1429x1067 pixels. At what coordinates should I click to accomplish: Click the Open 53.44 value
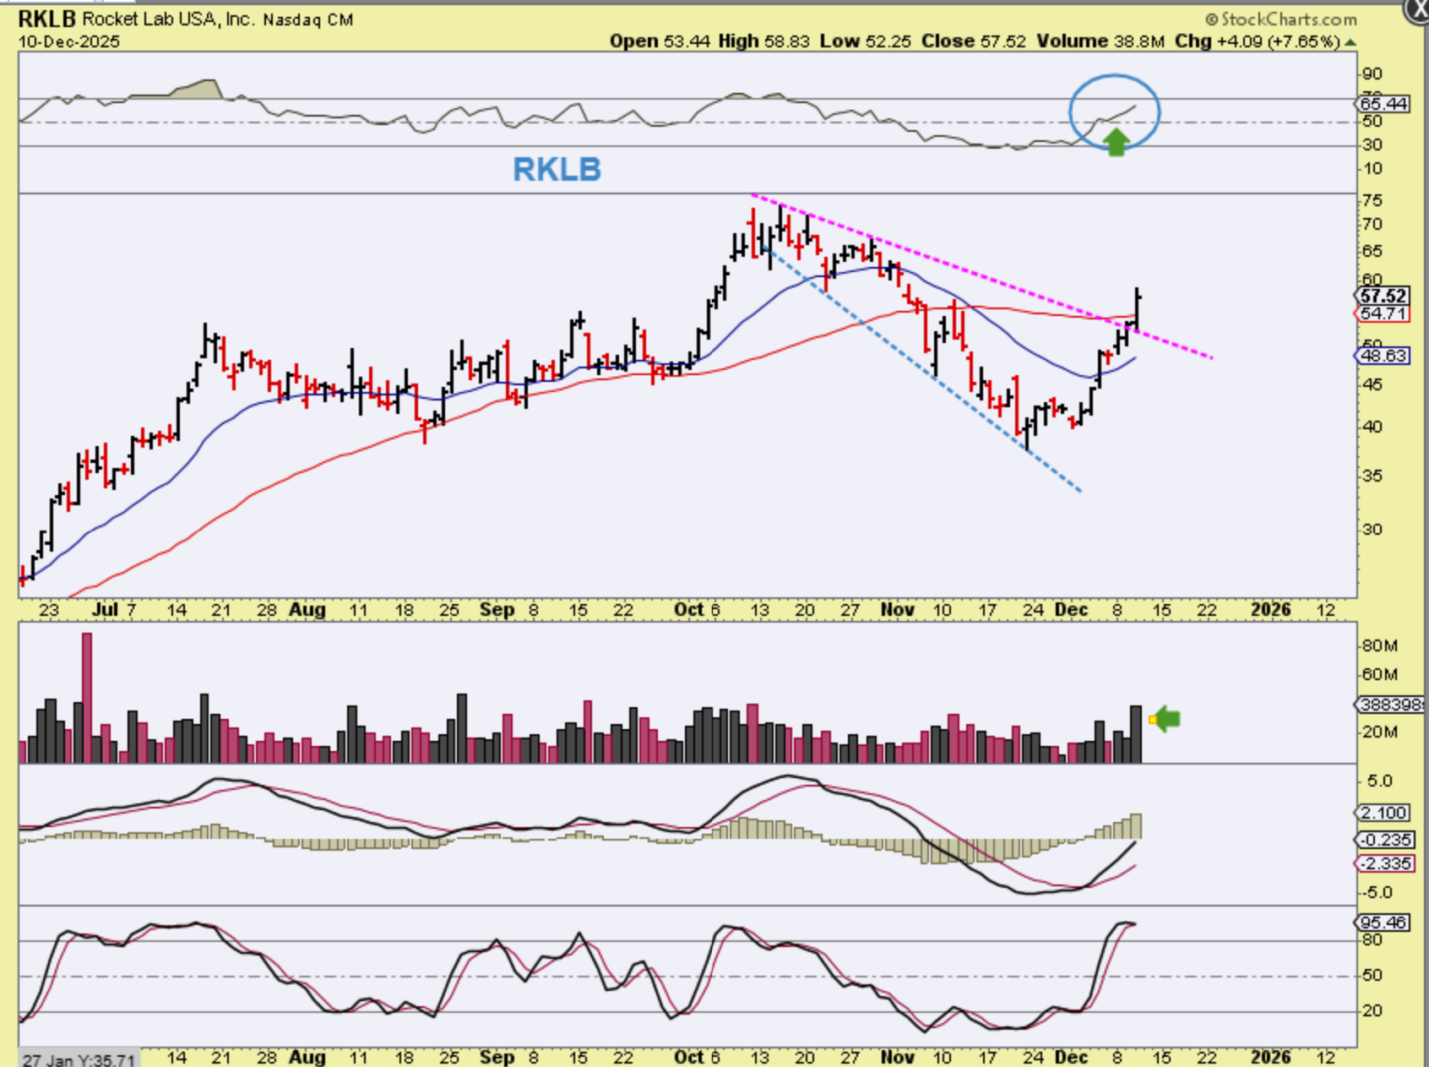(x=660, y=41)
